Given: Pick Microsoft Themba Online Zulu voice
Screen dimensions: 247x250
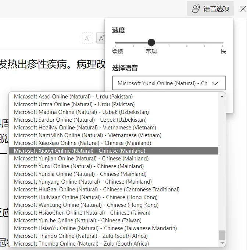Looking at the screenshot, I should click(114, 243).
